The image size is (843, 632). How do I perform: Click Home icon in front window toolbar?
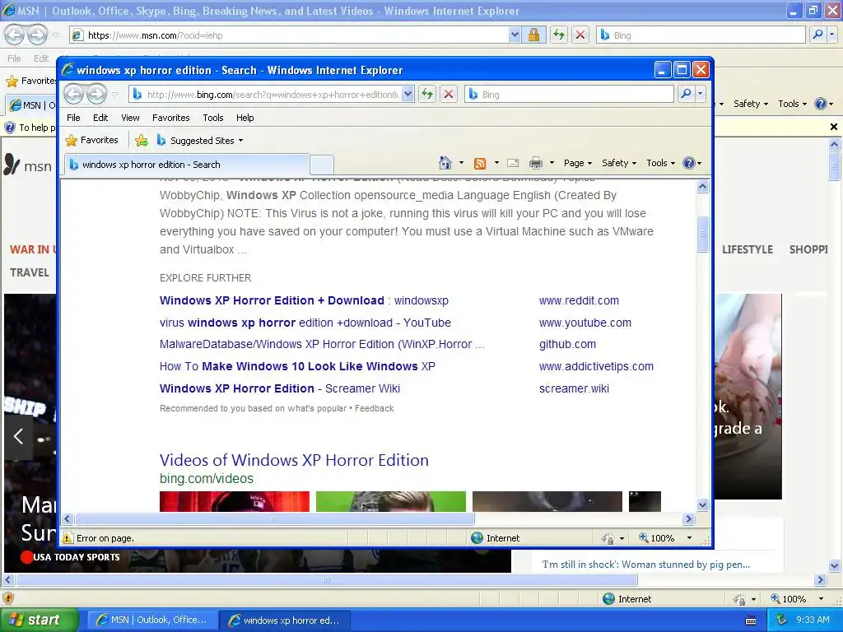coord(445,163)
